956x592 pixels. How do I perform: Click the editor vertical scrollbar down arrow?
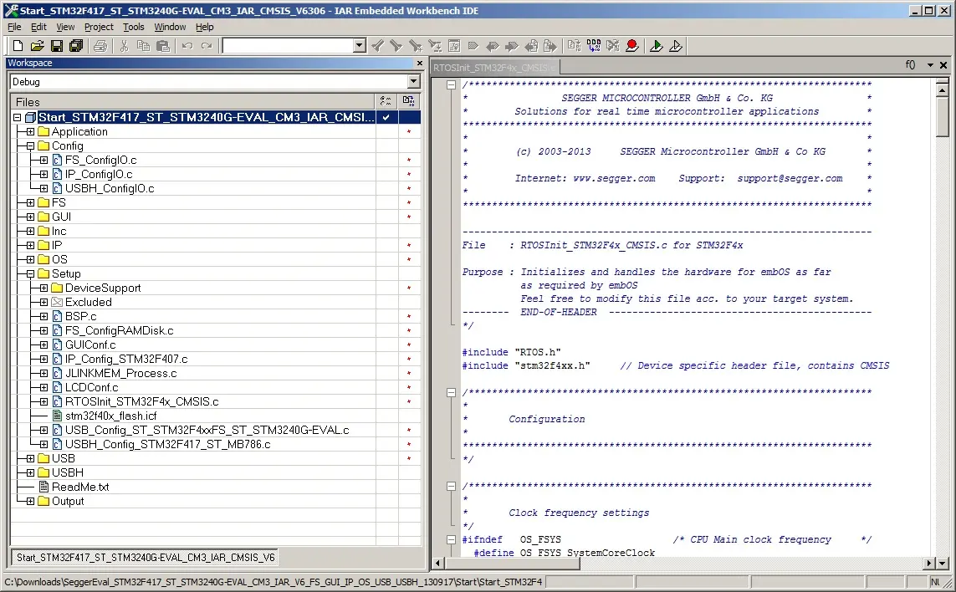pyautogui.click(x=943, y=549)
